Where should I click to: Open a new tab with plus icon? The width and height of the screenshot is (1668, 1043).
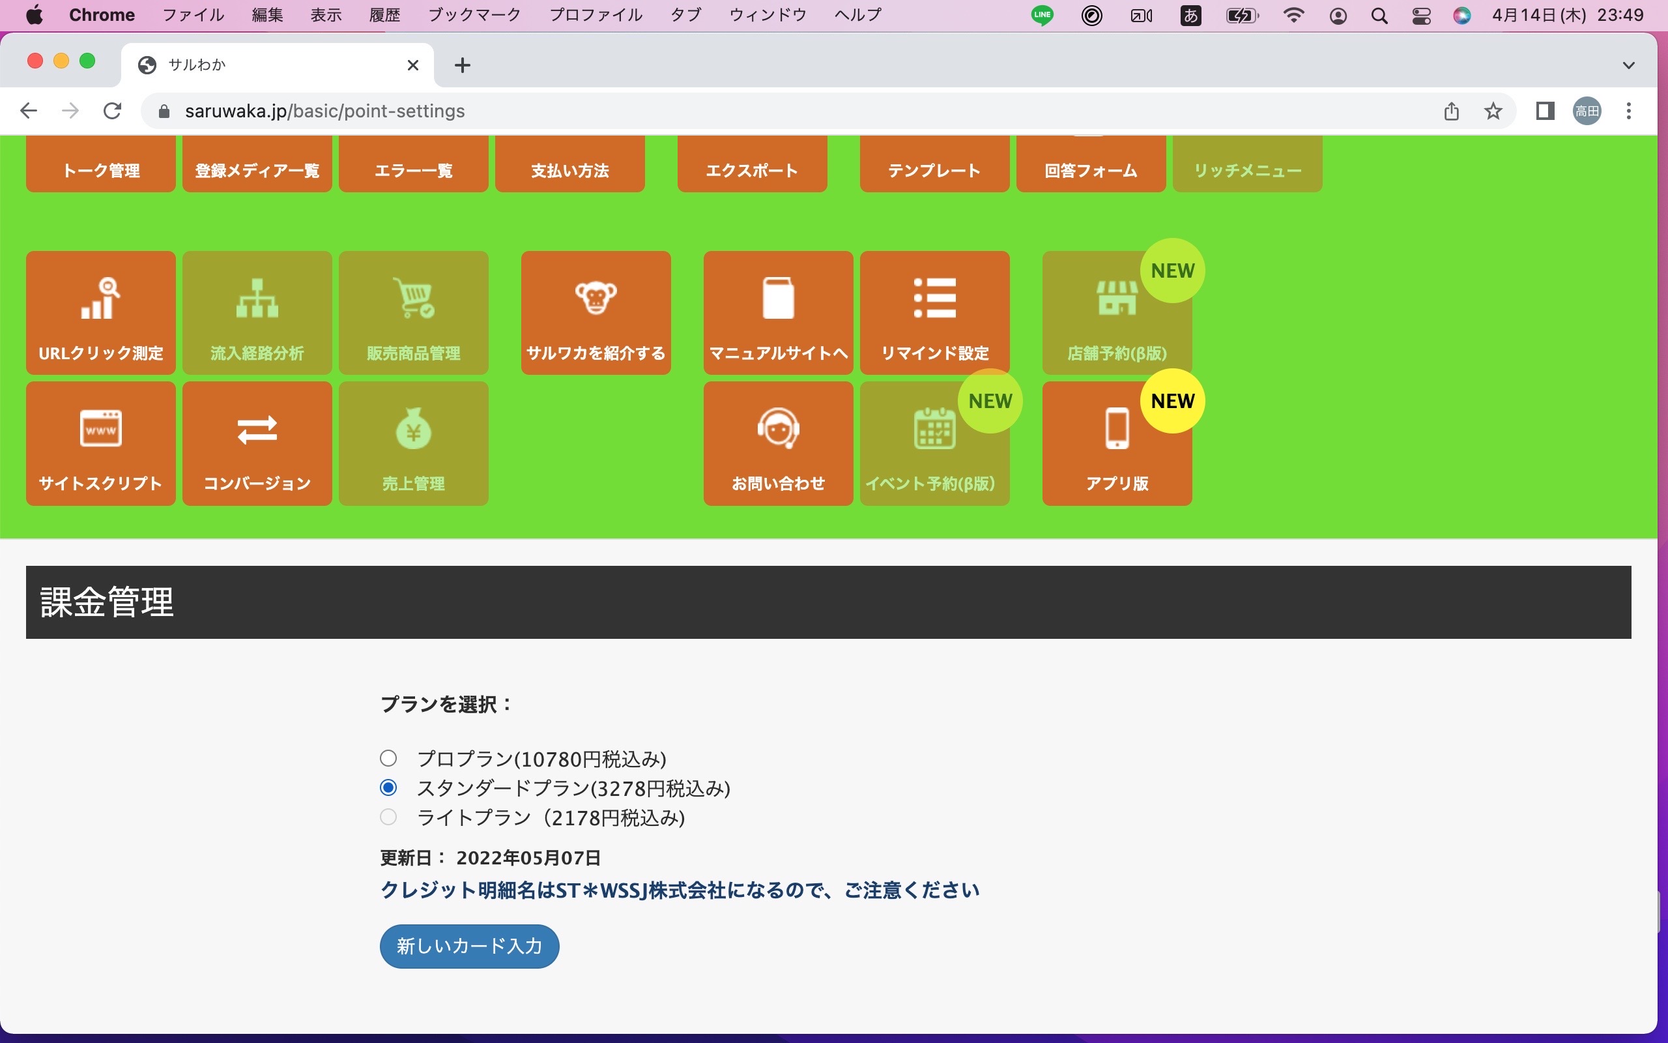[x=463, y=65]
